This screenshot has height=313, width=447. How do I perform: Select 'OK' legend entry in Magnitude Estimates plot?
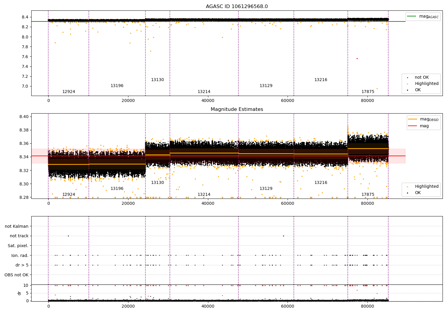[418, 193]
